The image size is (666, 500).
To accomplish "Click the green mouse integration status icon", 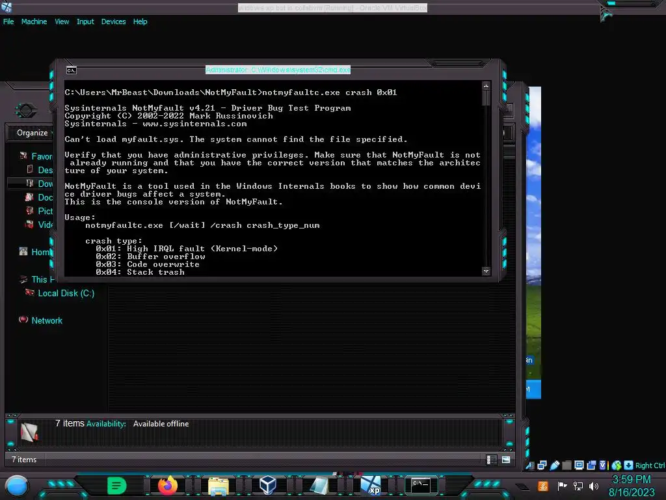I will tap(617, 465).
